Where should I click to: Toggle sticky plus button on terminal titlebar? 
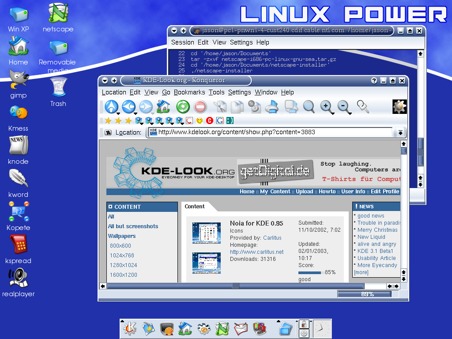(183, 30)
